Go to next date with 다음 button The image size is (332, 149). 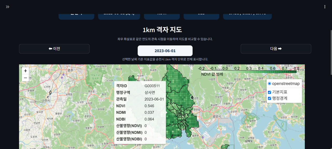coord(276,49)
